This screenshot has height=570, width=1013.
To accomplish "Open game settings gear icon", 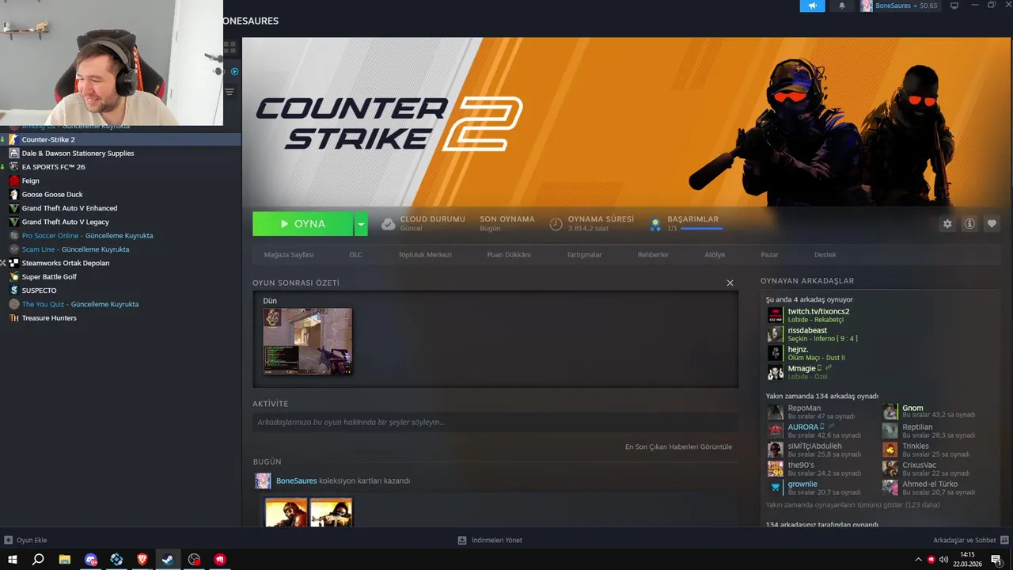I will coord(947,224).
